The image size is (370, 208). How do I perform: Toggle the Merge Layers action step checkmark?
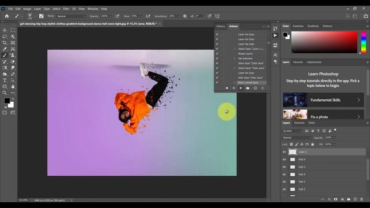tap(217, 54)
